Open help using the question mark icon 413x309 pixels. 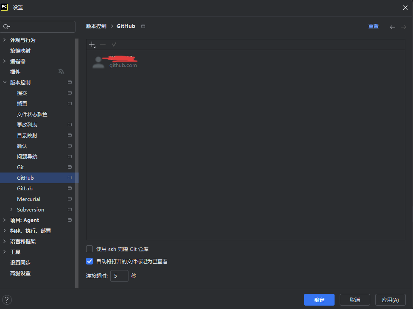point(7,300)
